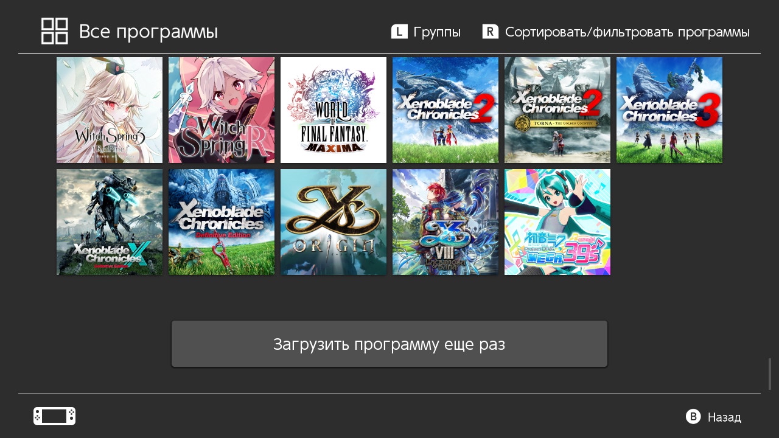This screenshot has height=438, width=779.
Task: Click the Загрузить программу еще раз button
Action: 389,344
